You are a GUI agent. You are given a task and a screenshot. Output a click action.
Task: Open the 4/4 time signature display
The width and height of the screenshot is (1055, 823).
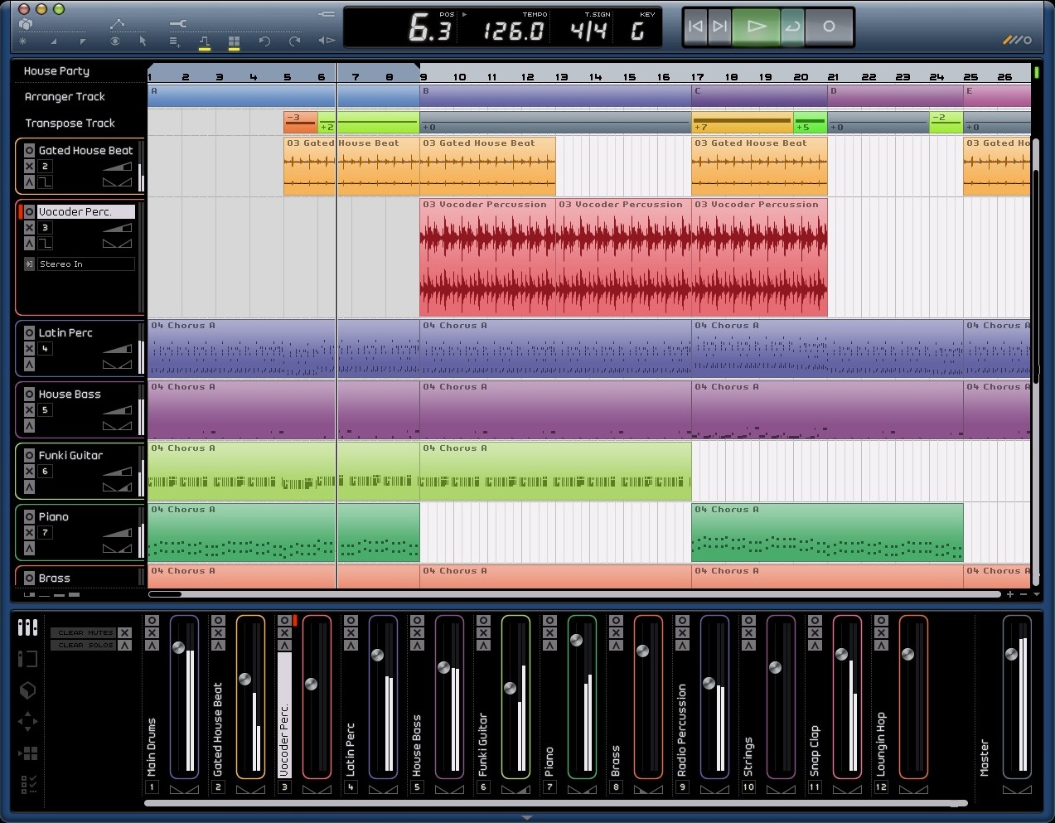(588, 31)
